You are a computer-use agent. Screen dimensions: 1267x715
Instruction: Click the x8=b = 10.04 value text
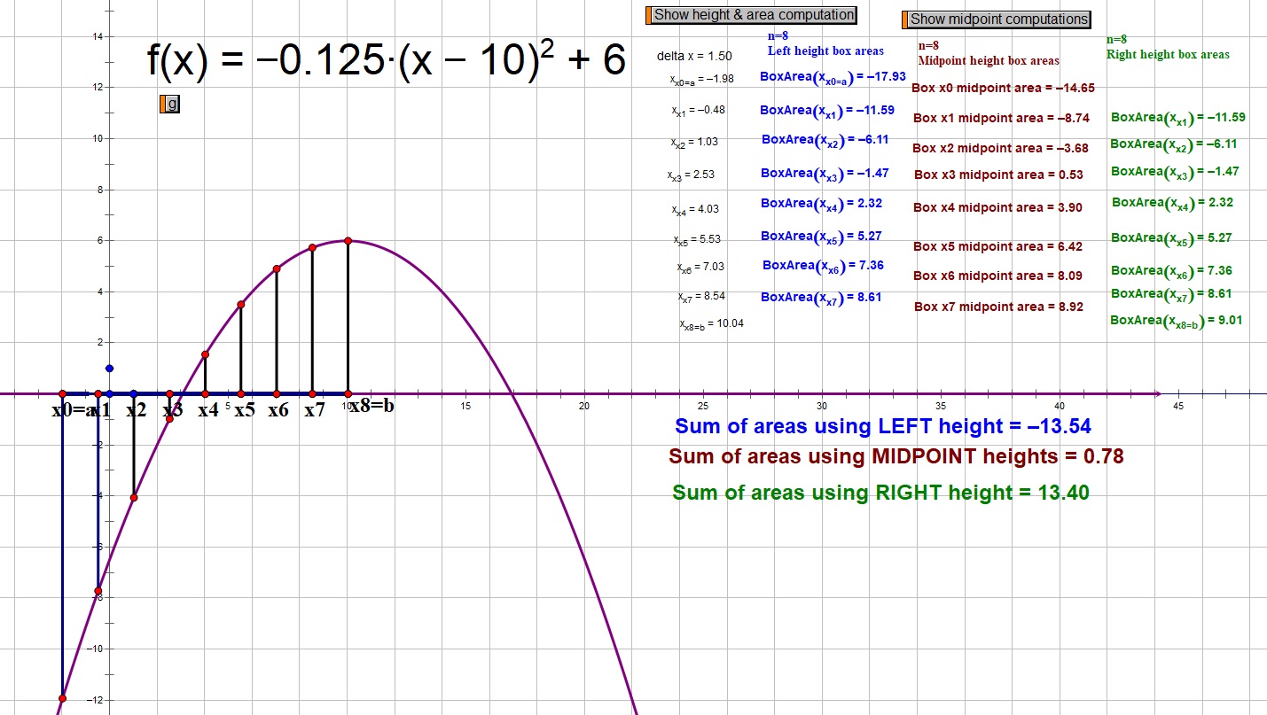click(712, 324)
